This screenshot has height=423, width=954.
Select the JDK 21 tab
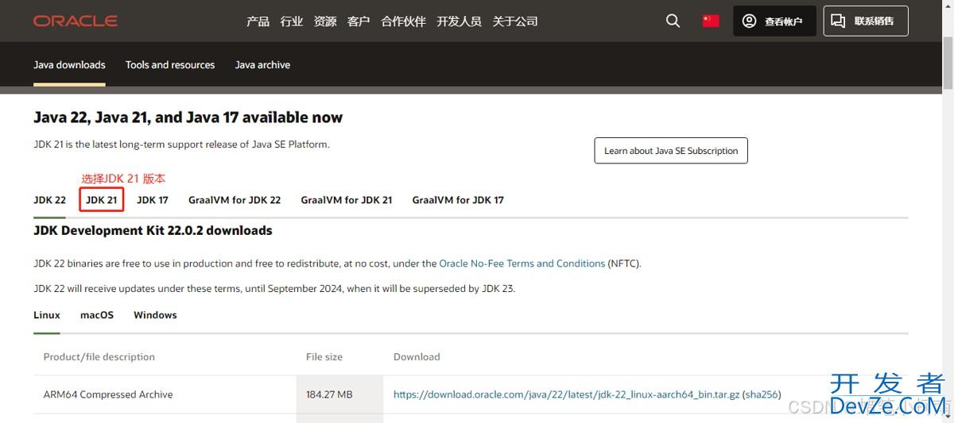(x=102, y=200)
